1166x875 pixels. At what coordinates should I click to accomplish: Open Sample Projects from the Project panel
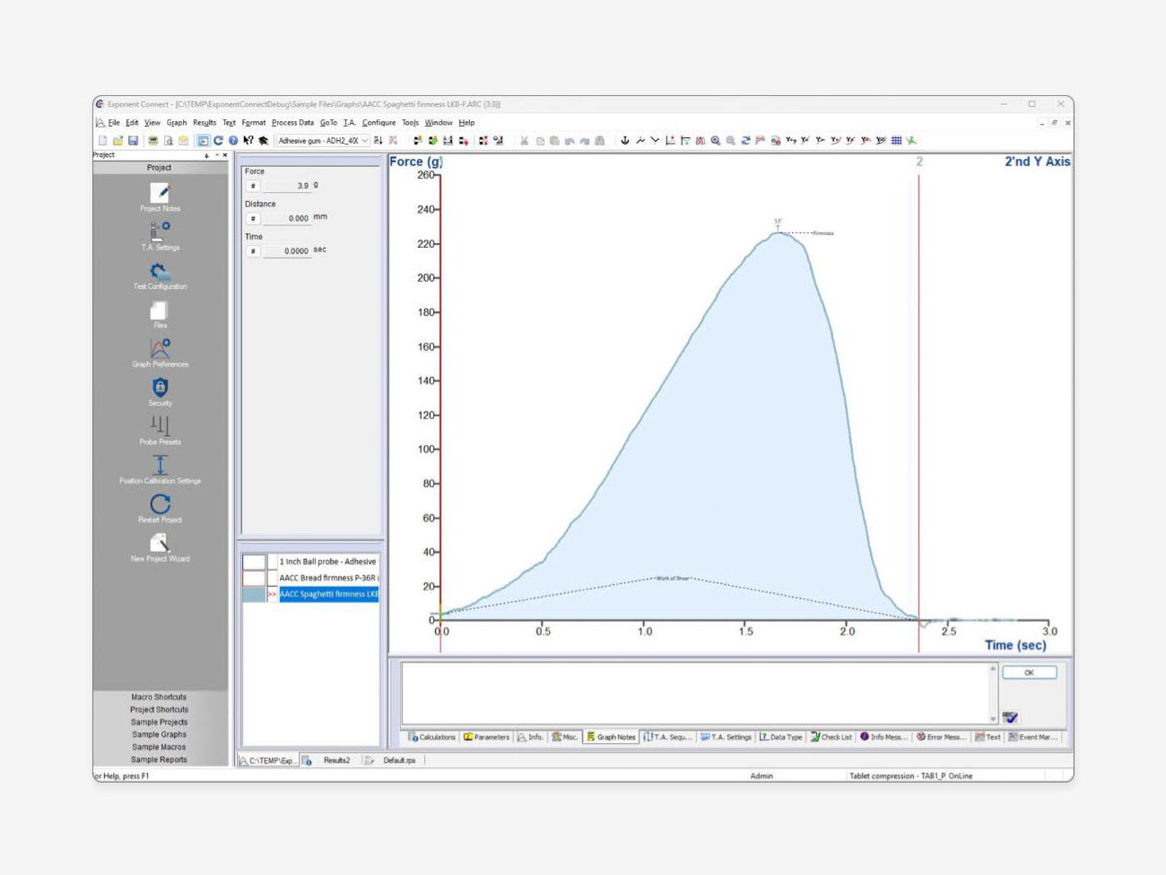(159, 722)
